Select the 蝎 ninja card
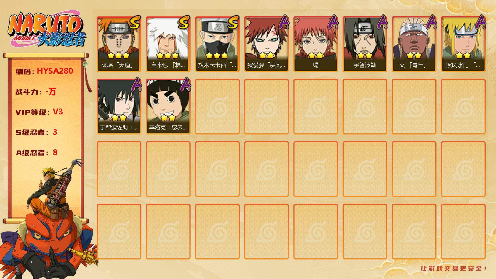This screenshot has width=496, height=279. click(315, 44)
